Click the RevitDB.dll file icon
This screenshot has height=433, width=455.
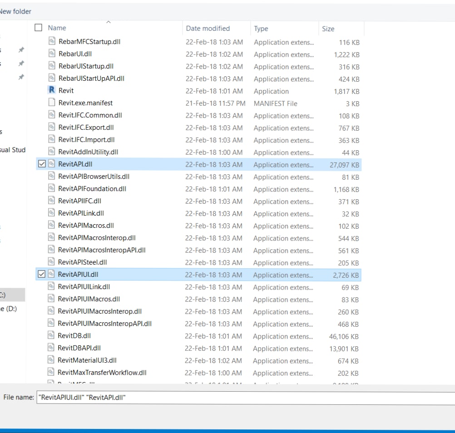pos(52,335)
